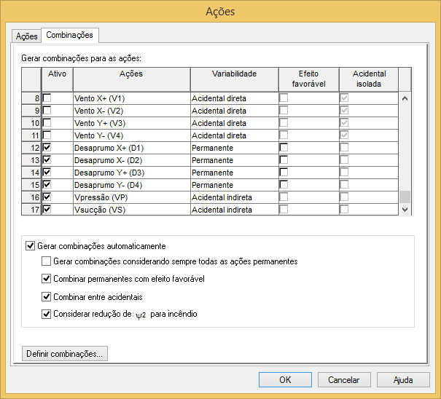Open Ajuda help
The image size is (441, 399).
403,380
